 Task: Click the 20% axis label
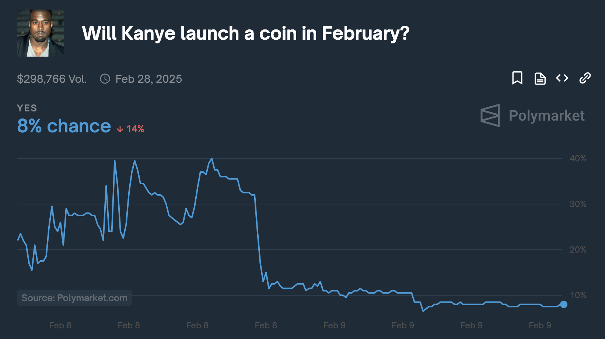(x=578, y=250)
